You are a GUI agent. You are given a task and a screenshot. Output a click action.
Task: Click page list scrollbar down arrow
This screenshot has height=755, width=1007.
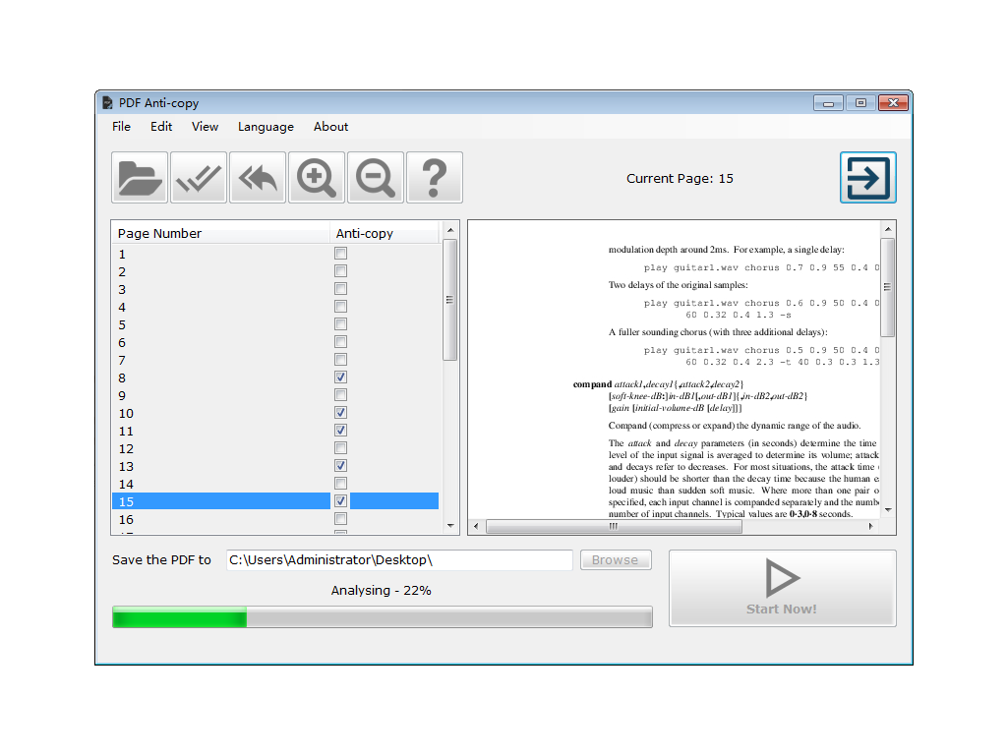pyautogui.click(x=450, y=525)
